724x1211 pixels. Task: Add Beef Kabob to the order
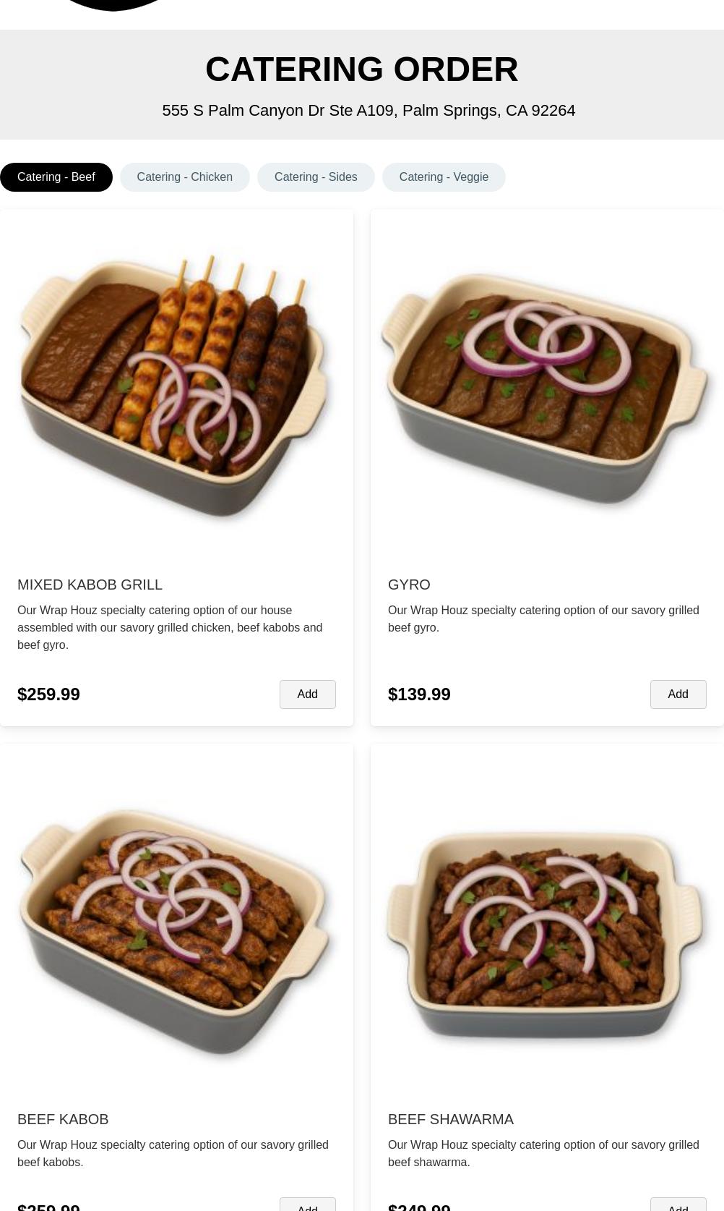308,1205
